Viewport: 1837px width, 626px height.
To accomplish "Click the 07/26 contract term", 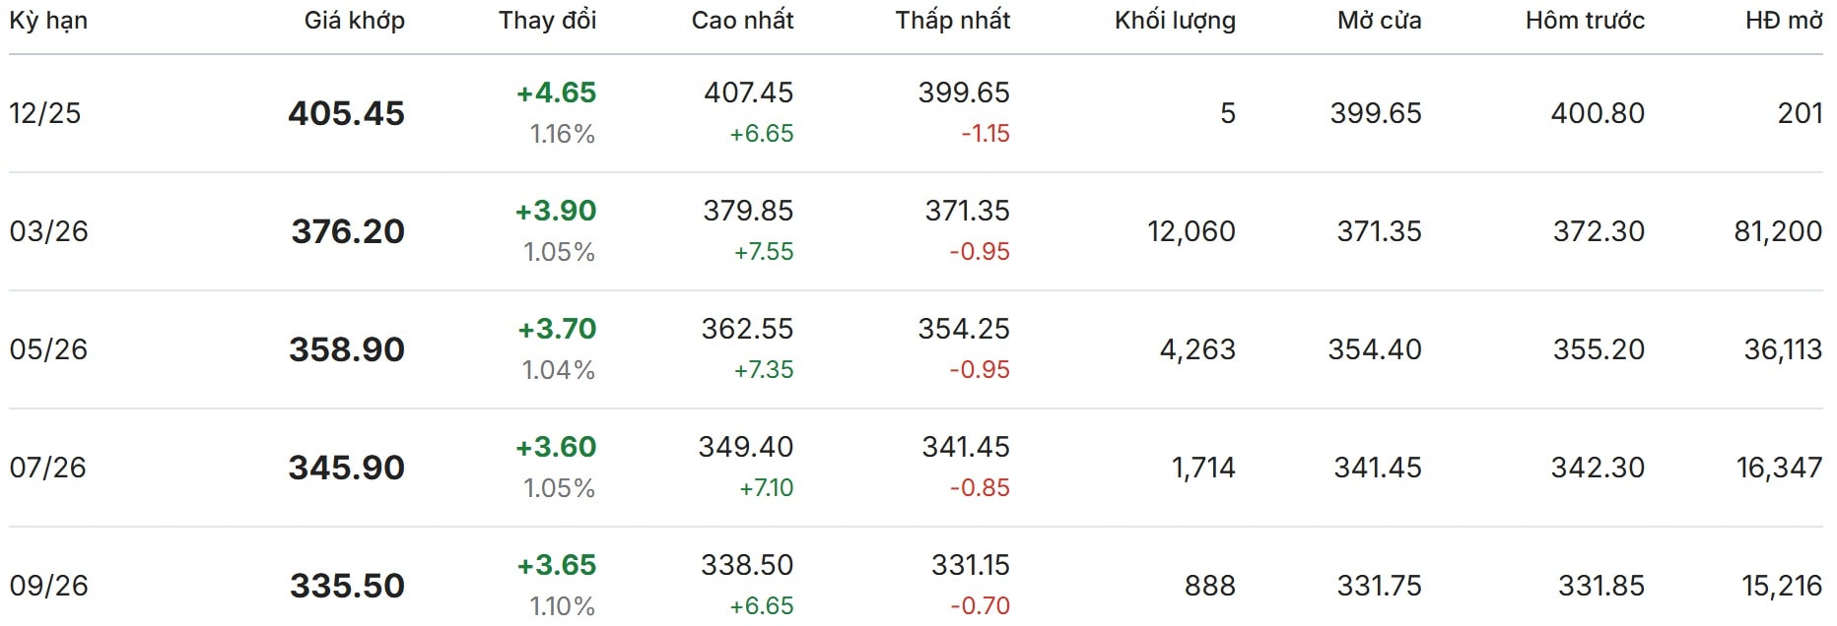I will click(x=47, y=468).
